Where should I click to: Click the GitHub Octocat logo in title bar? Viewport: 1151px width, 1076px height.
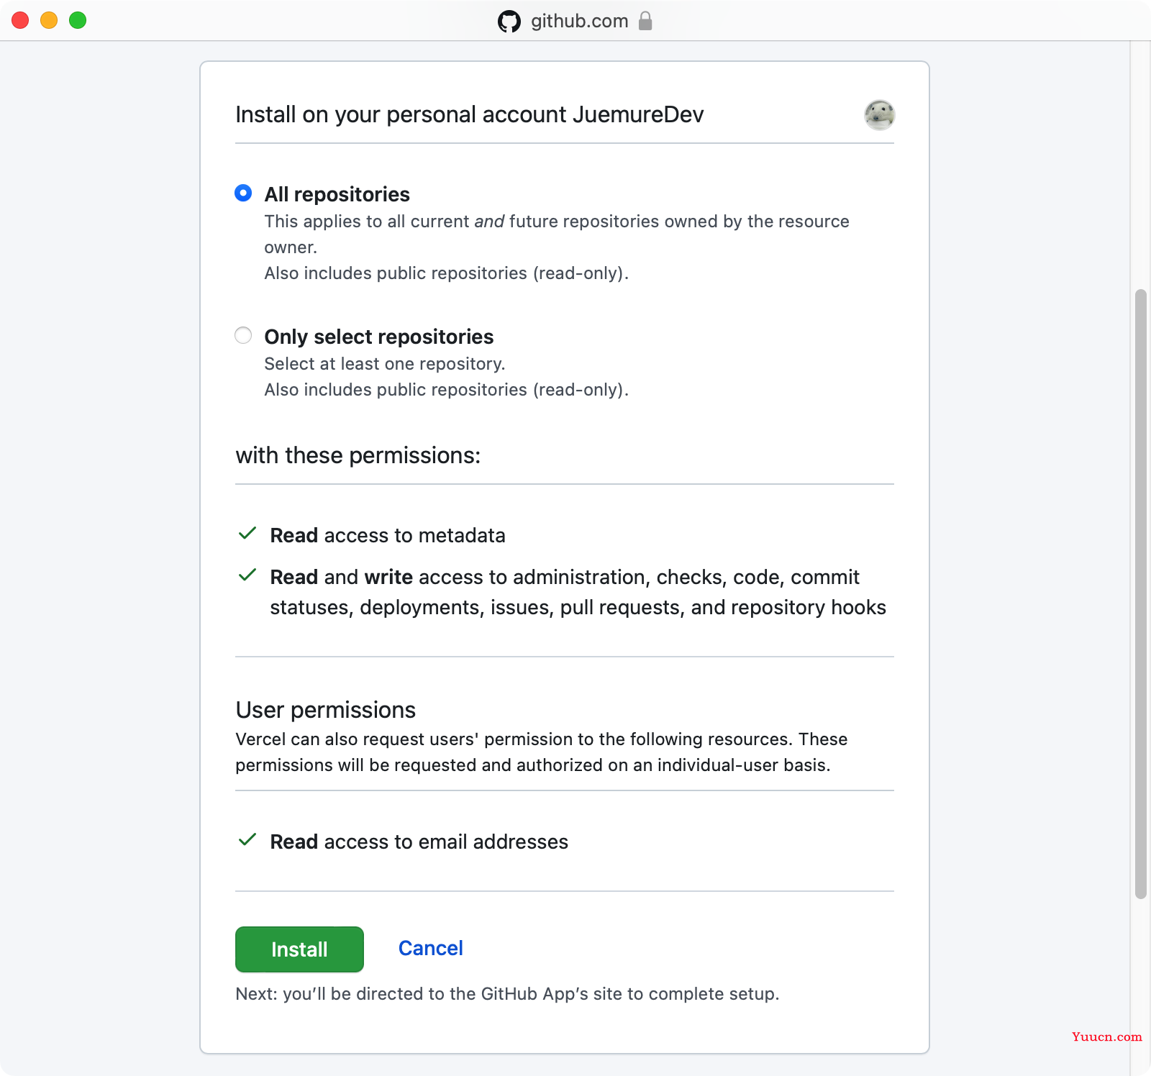tap(509, 22)
